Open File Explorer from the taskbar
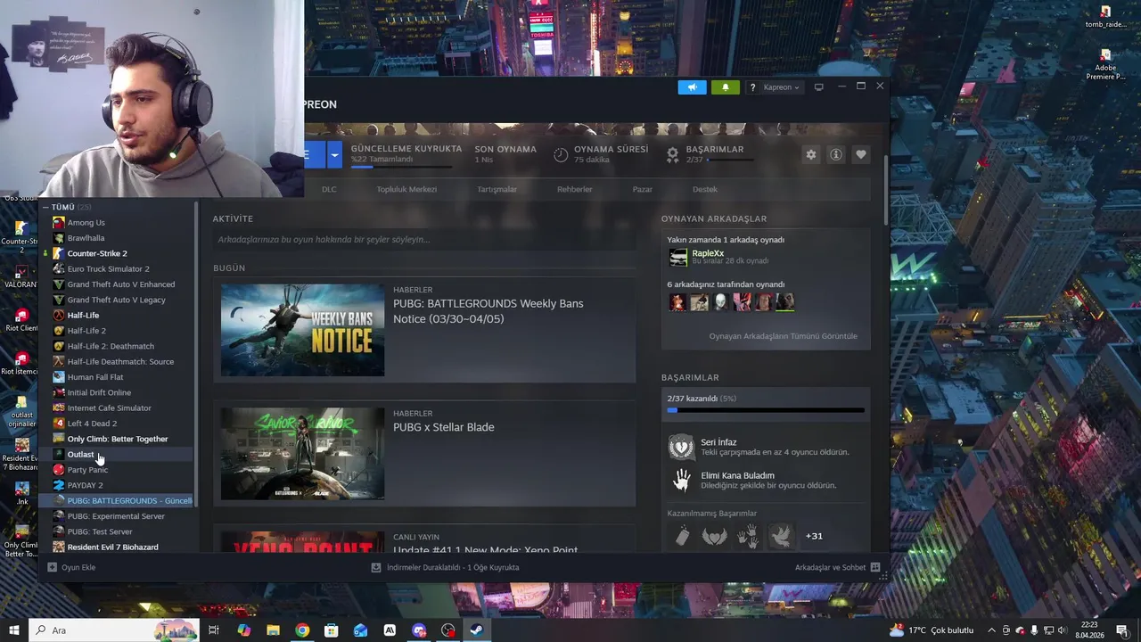Screen dimensions: 1141x642 pos(273,630)
